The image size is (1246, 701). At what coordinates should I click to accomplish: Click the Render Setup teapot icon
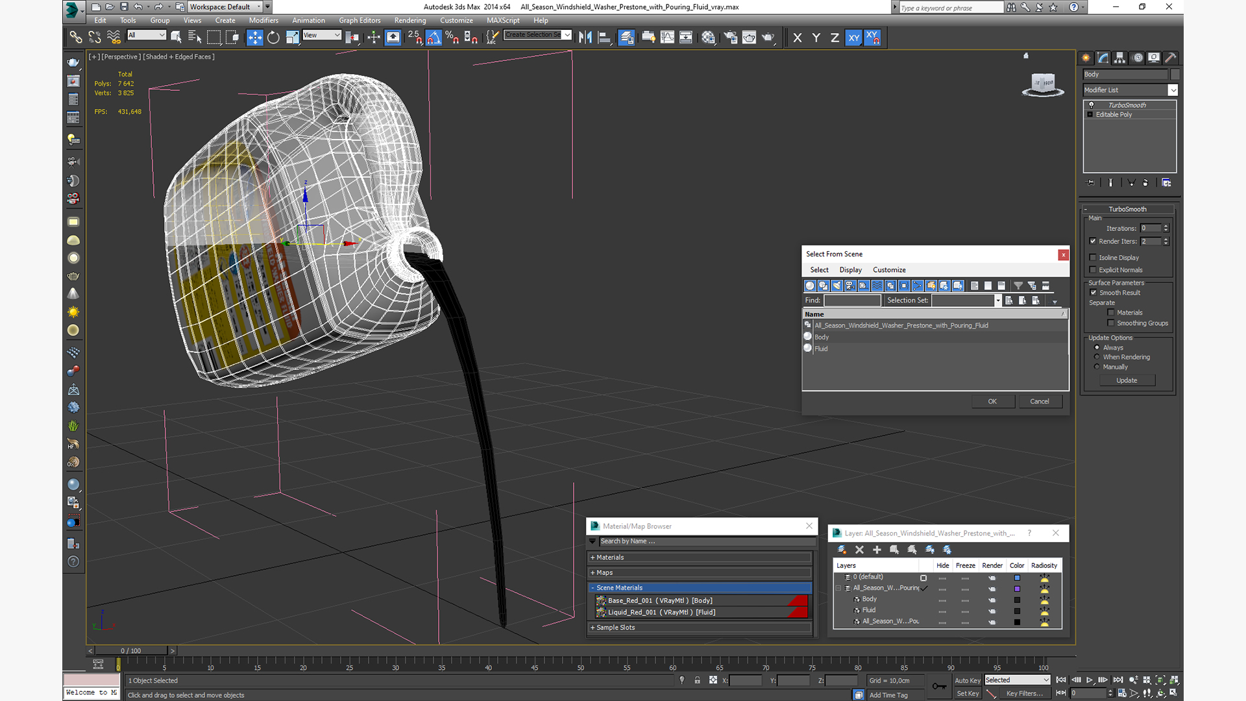(x=731, y=38)
